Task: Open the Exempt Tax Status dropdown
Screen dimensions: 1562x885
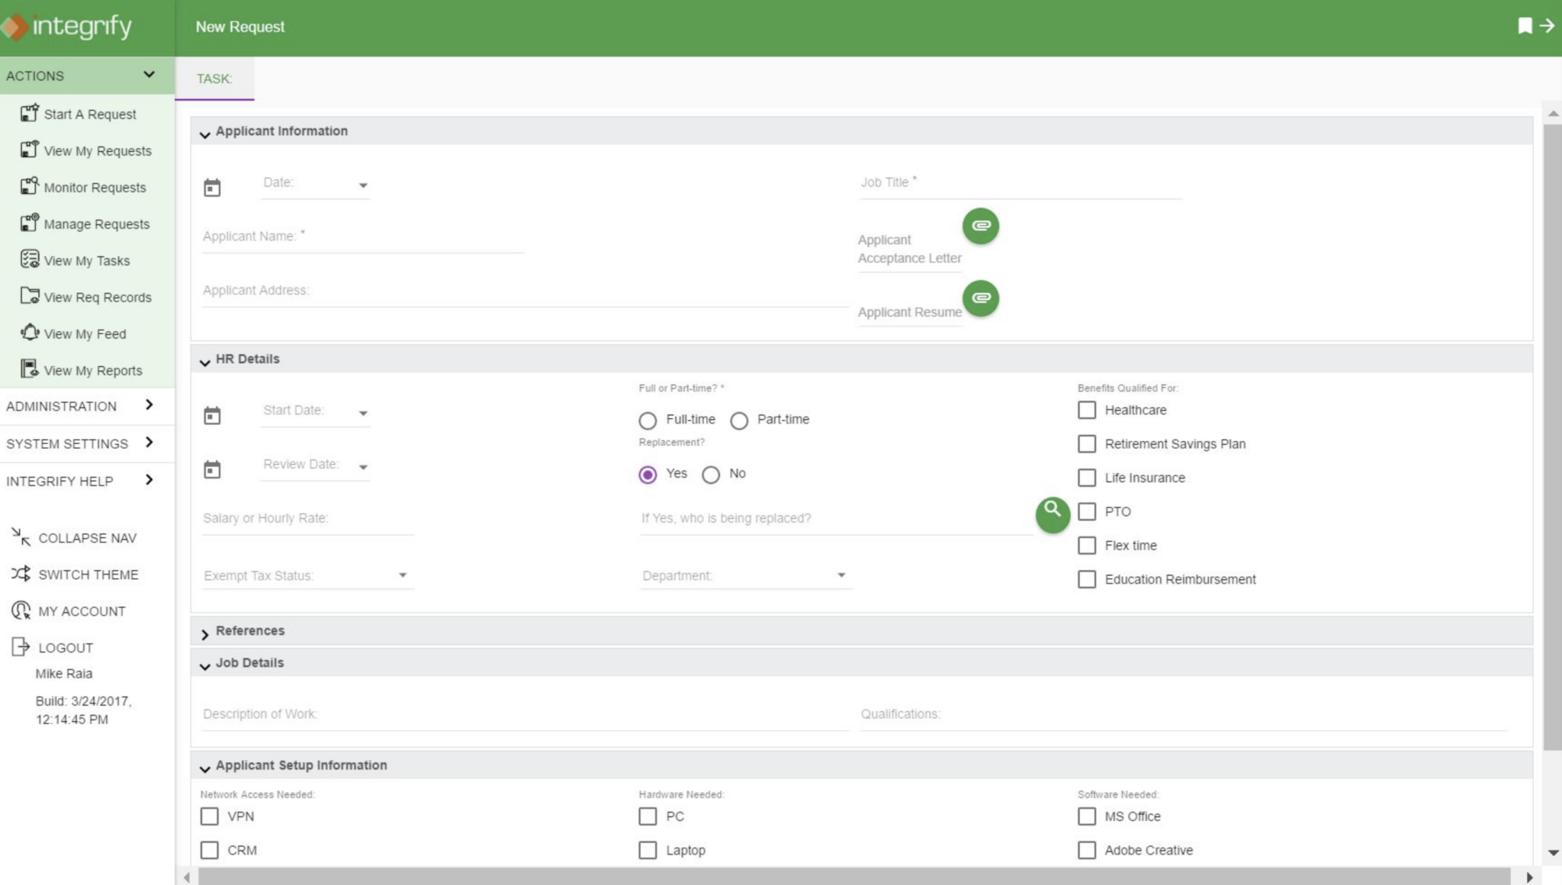Action: 403,575
